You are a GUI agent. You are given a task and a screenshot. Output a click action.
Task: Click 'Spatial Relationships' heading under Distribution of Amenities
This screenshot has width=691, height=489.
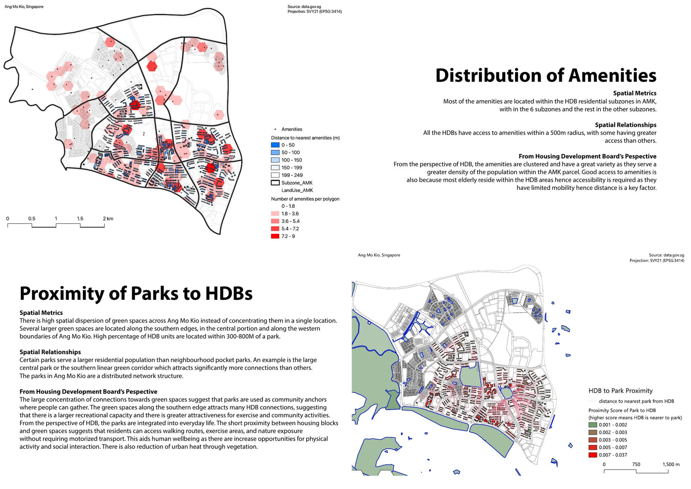626,125
